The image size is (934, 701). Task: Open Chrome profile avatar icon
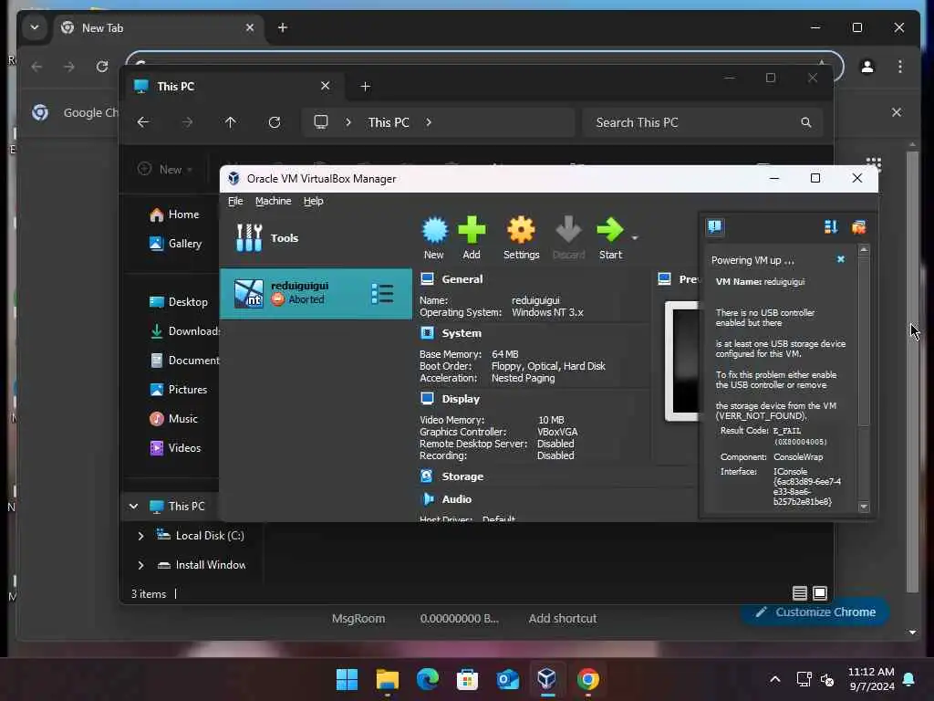tap(867, 67)
